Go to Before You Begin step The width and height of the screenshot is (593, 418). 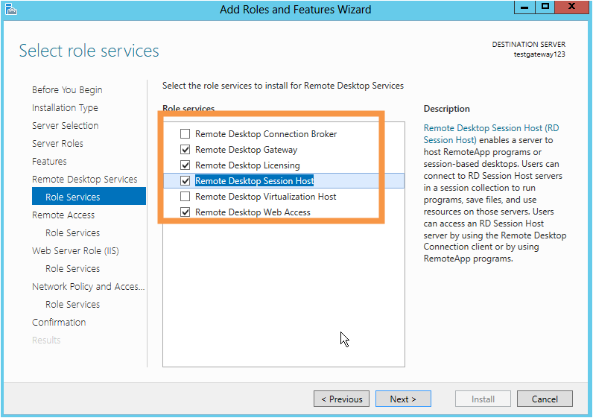tap(67, 90)
